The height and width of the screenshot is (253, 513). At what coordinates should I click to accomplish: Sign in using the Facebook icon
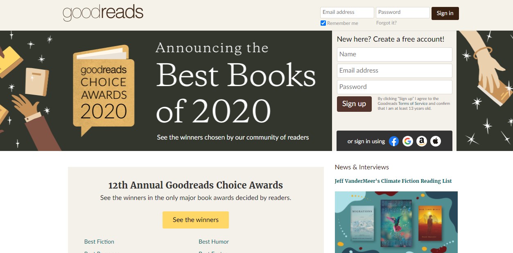tap(393, 141)
